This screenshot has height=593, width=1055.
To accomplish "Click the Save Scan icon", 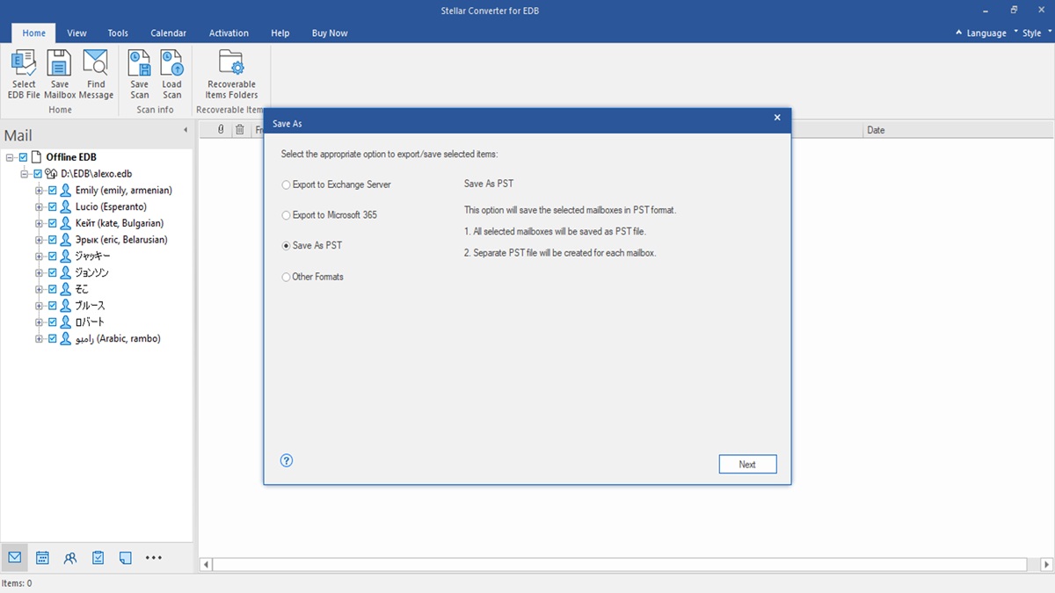I will (x=140, y=63).
